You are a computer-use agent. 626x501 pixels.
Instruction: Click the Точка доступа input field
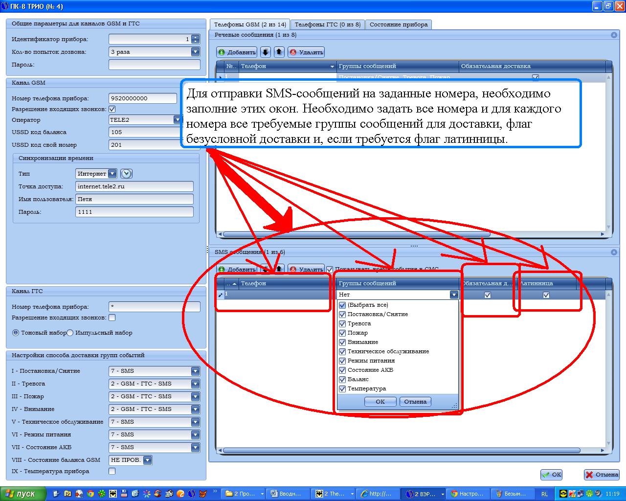tap(134, 186)
